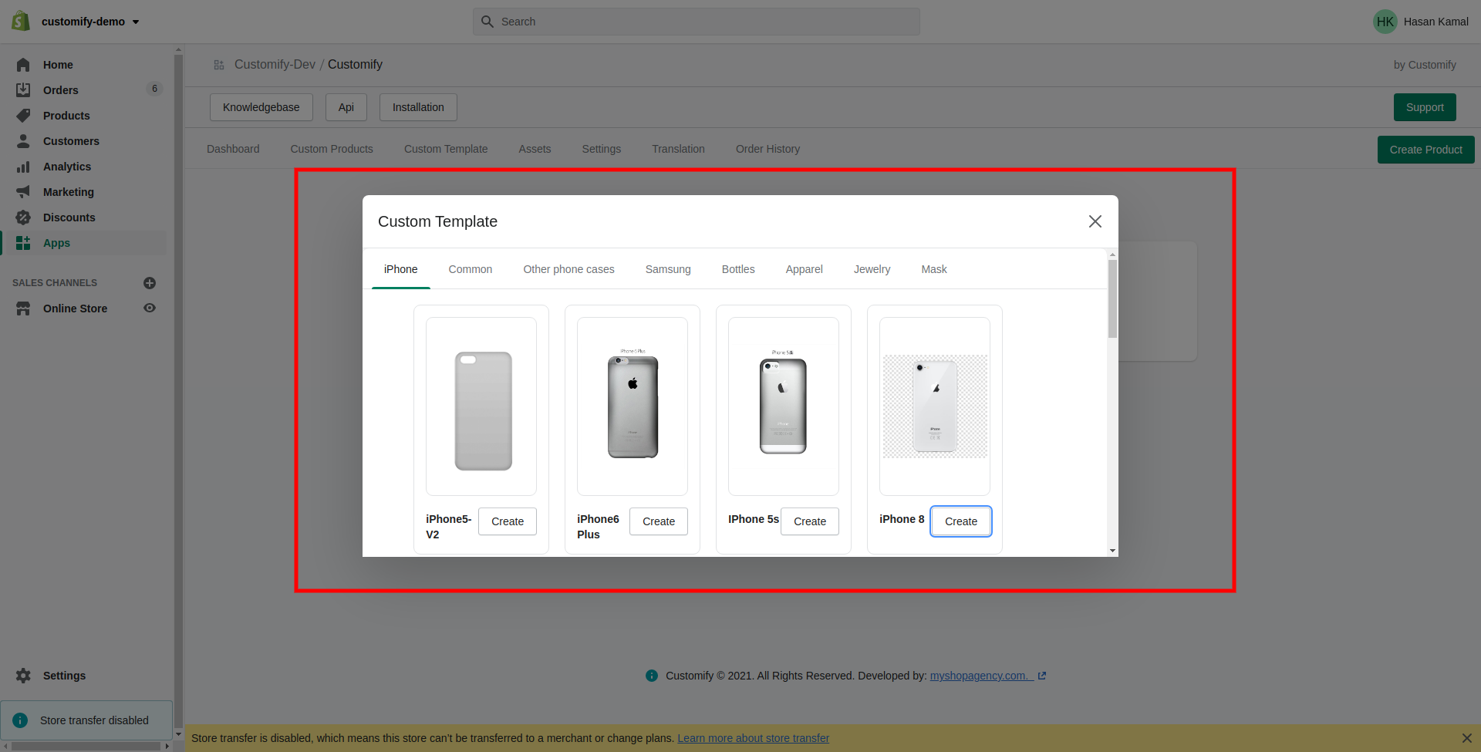The width and height of the screenshot is (1481, 752).
Task: Dismiss the store transfer banner
Action: 1466,738
